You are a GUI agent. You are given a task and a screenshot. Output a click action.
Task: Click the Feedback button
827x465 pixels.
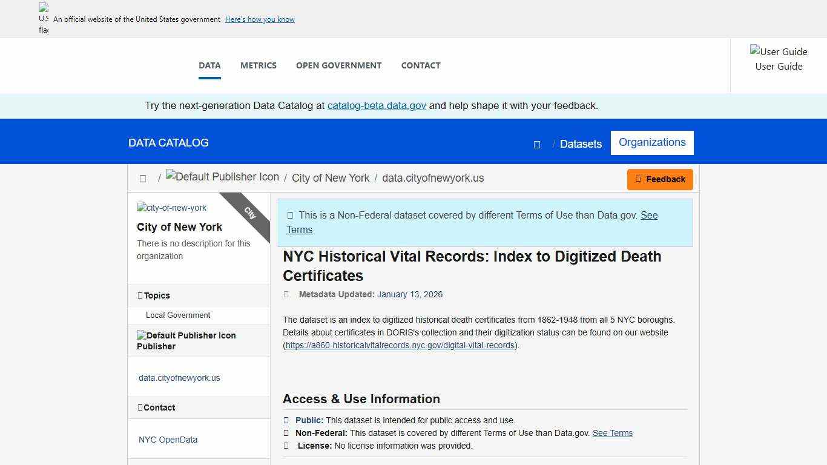[660, 179]
